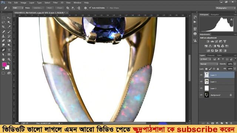
Task: Click the Shape make button
Action: [x=60, y=8]
